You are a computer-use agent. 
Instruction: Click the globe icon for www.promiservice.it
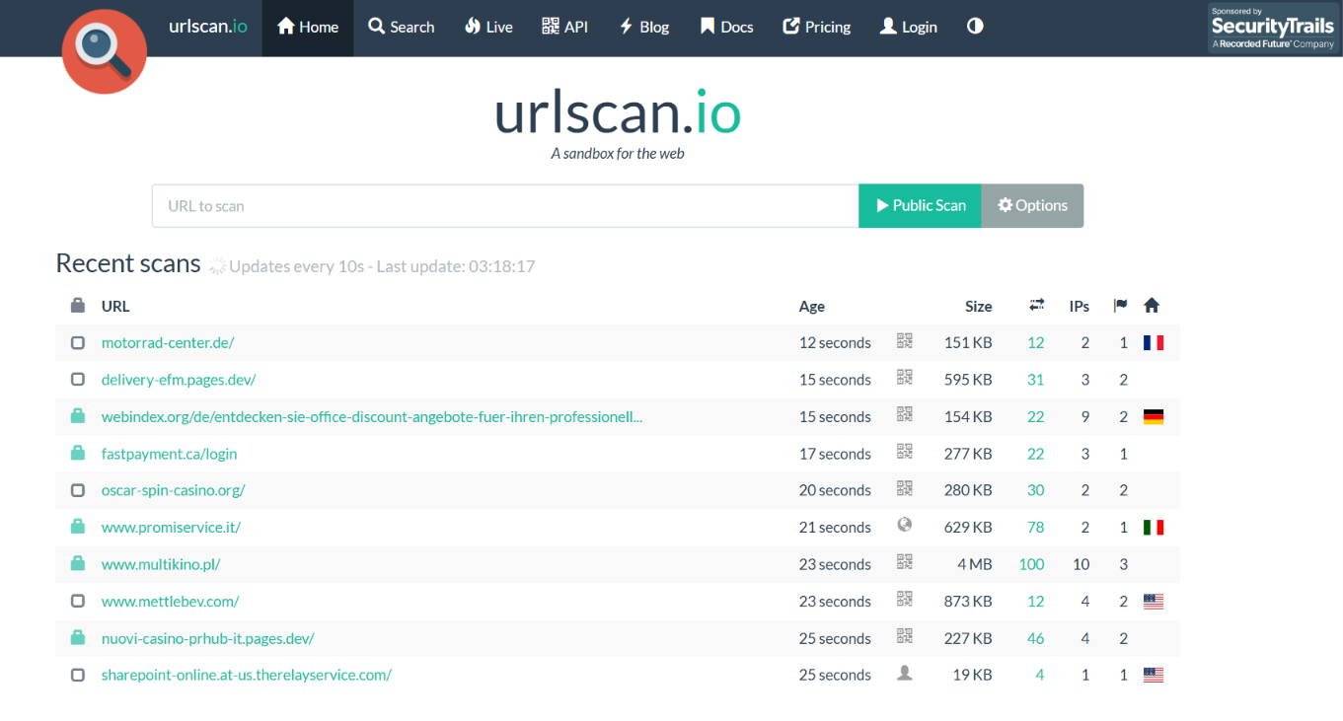point(905,526)
